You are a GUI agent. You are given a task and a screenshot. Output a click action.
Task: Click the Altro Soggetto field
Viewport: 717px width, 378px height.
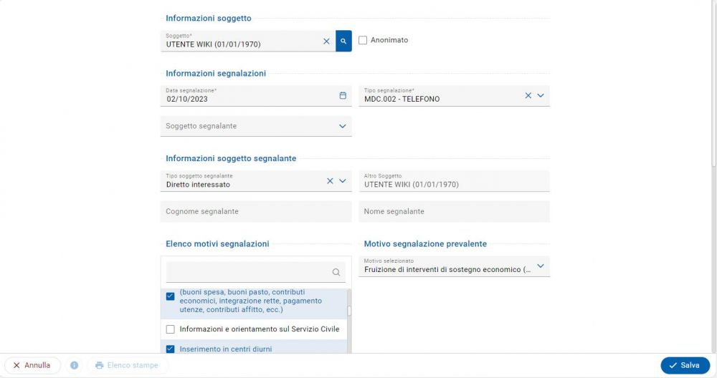pos(454,181)
